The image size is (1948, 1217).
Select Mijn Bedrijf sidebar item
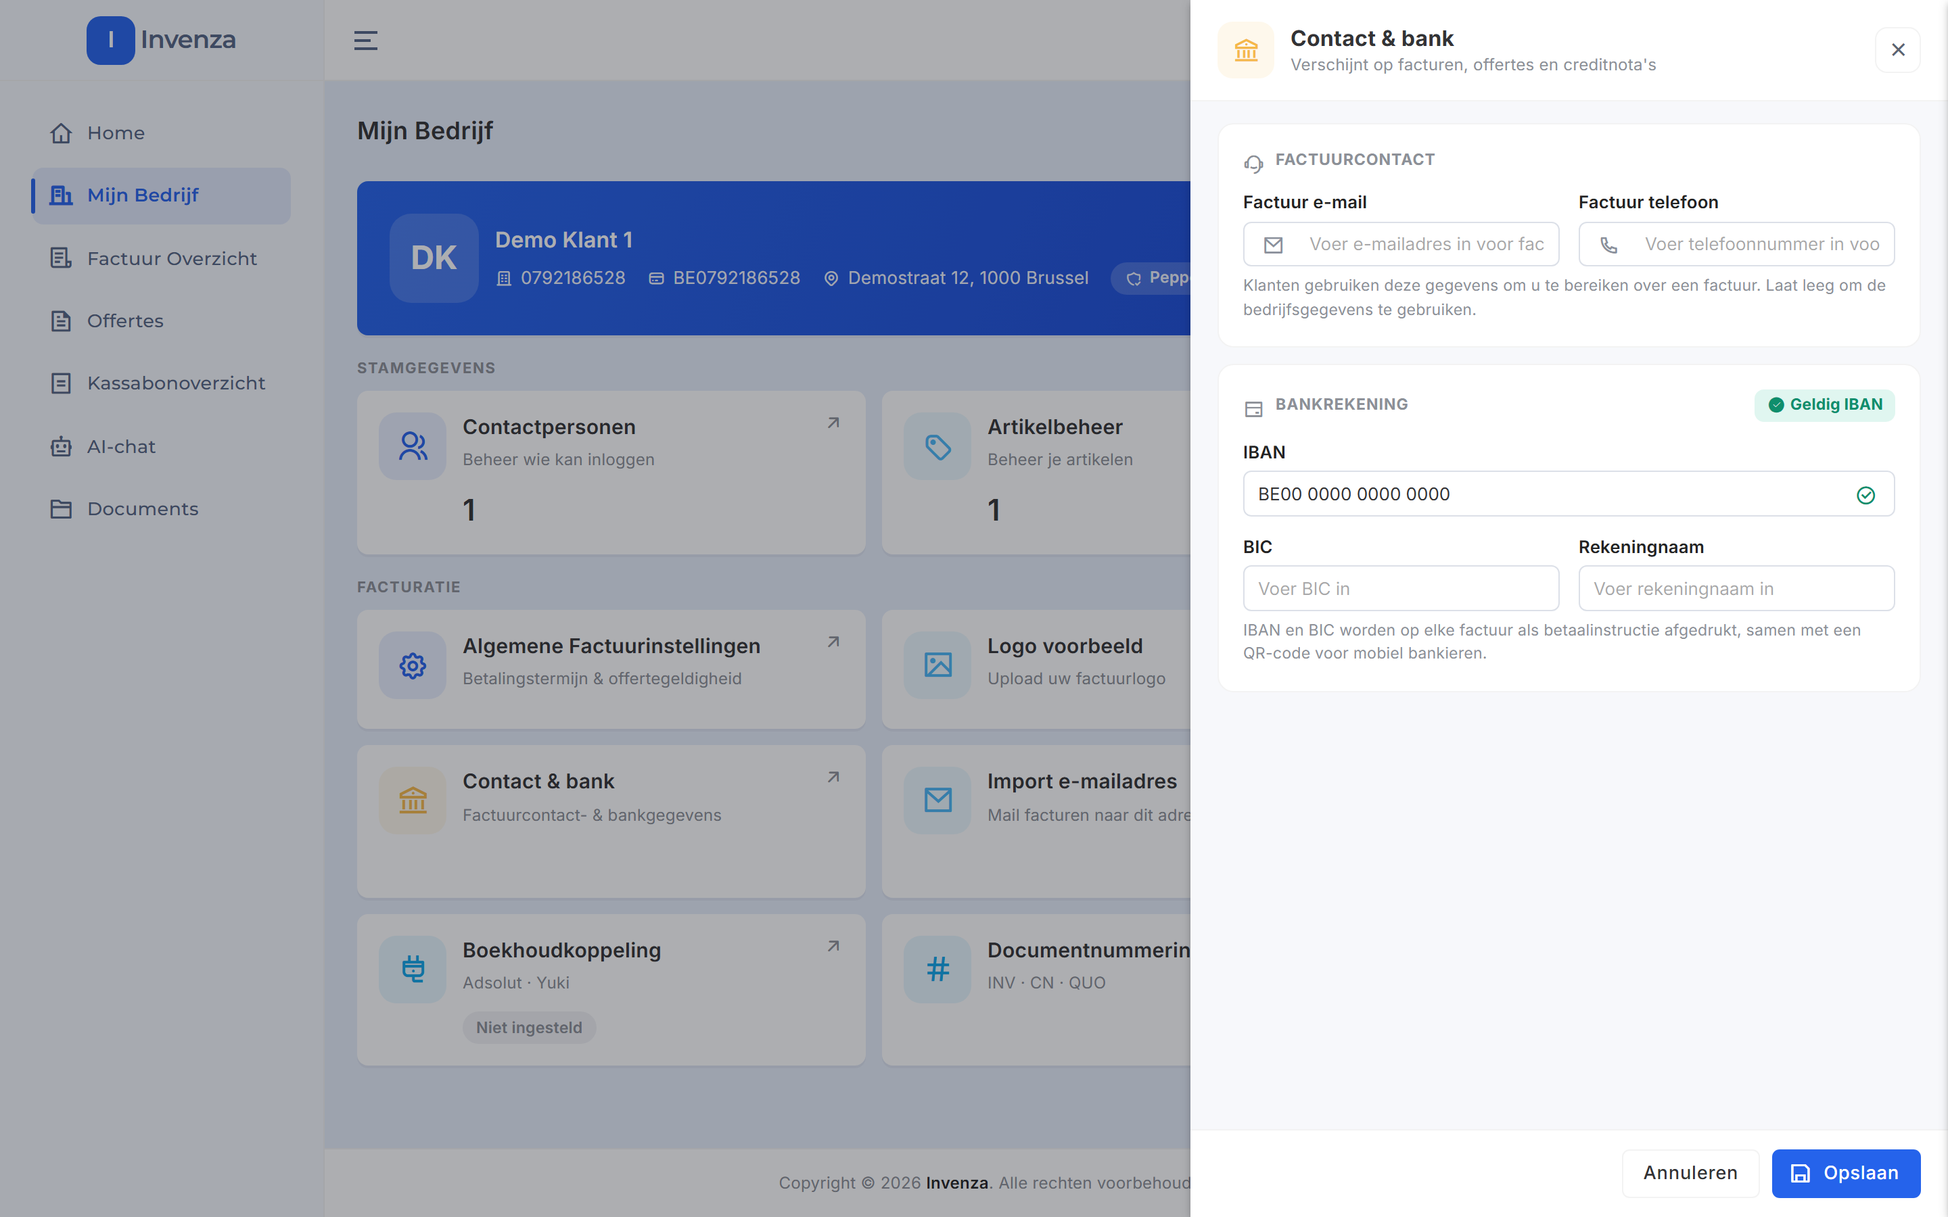161,195
